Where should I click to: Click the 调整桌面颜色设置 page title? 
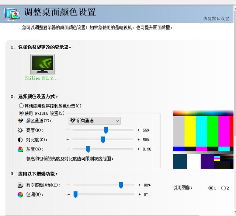click(60, 12)
